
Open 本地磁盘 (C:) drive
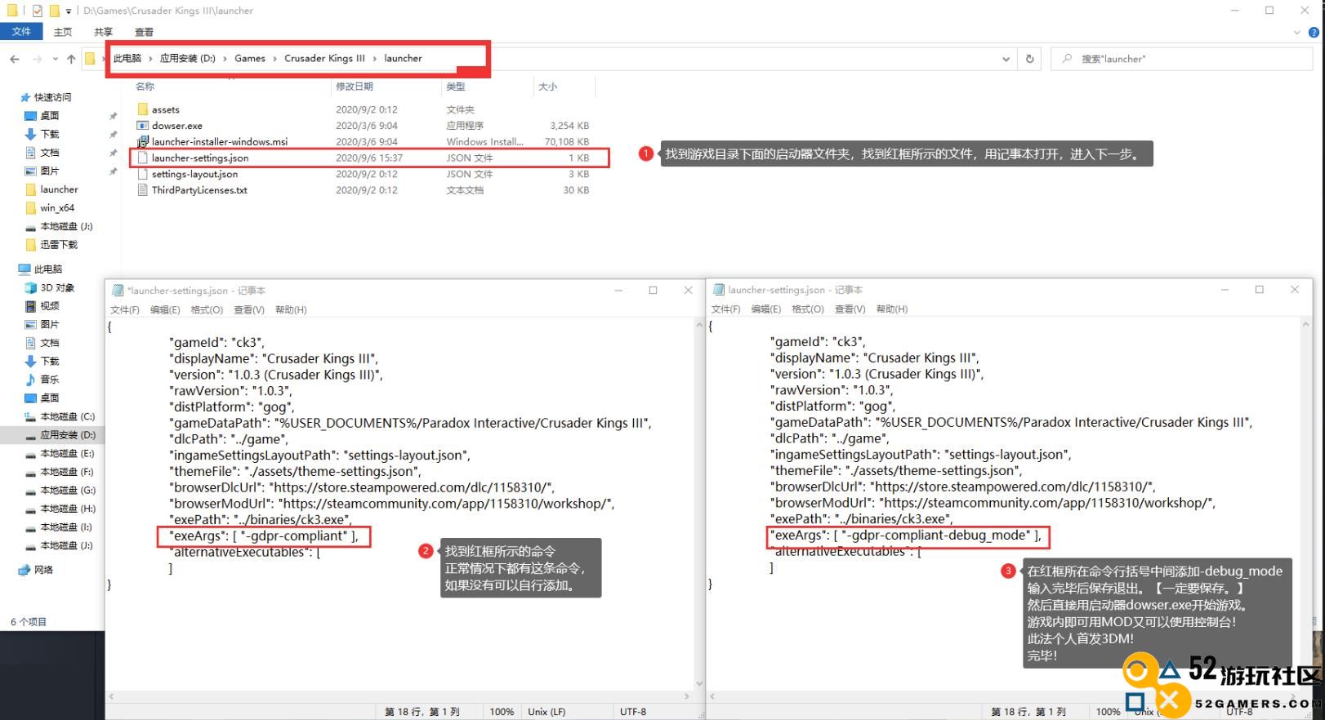point(68,416)
